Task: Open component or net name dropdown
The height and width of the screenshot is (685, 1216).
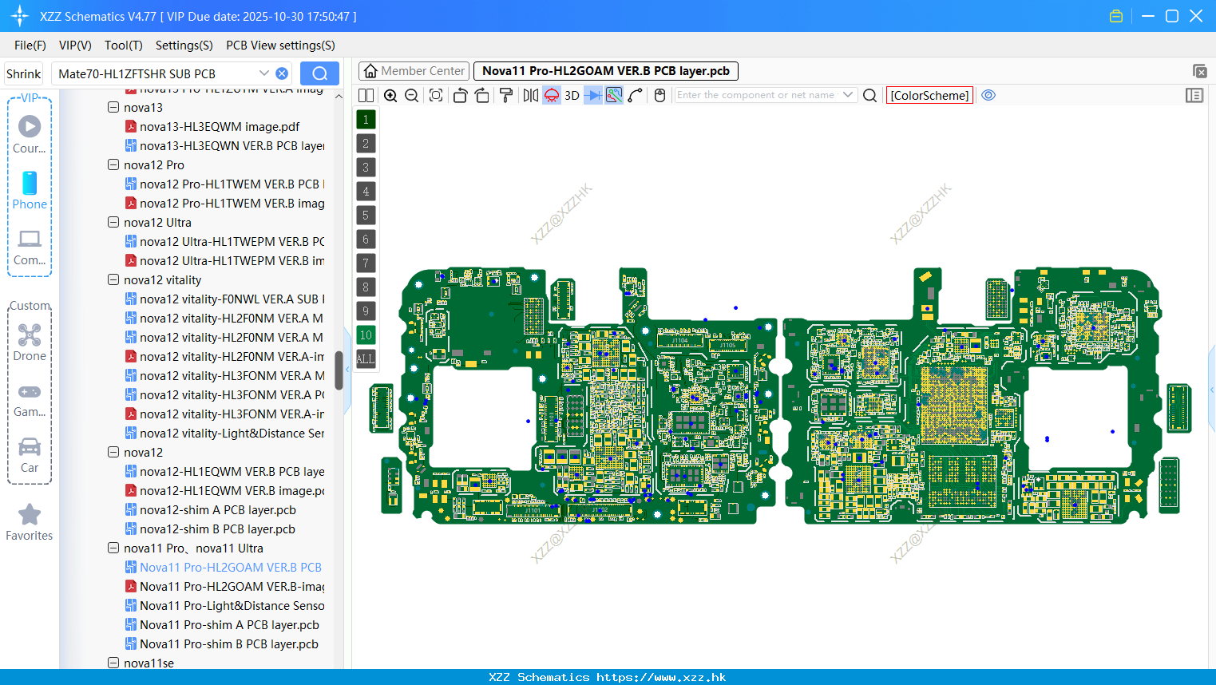Action: [848, 95]
